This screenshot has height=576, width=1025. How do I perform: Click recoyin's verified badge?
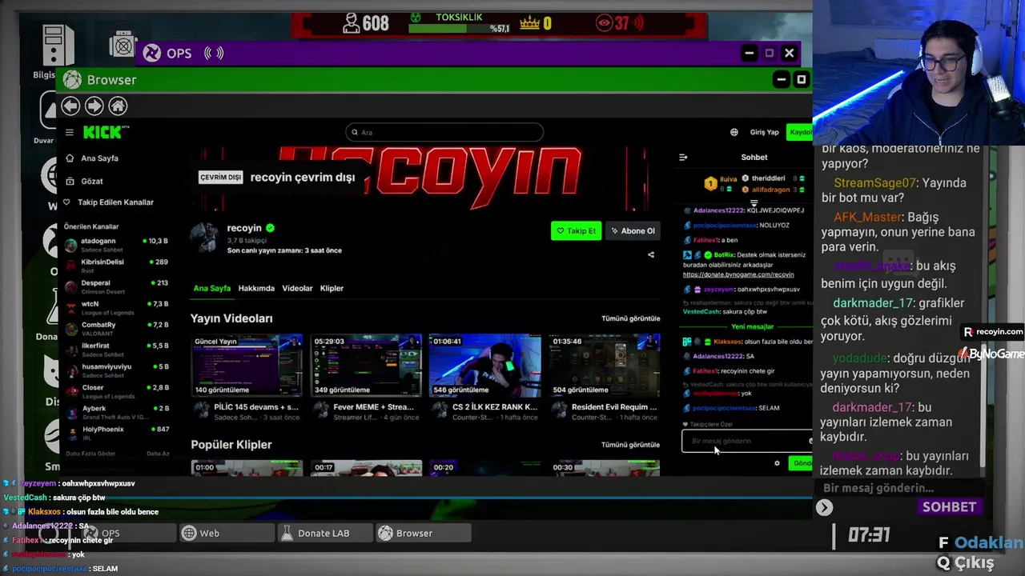coord(271,228)
